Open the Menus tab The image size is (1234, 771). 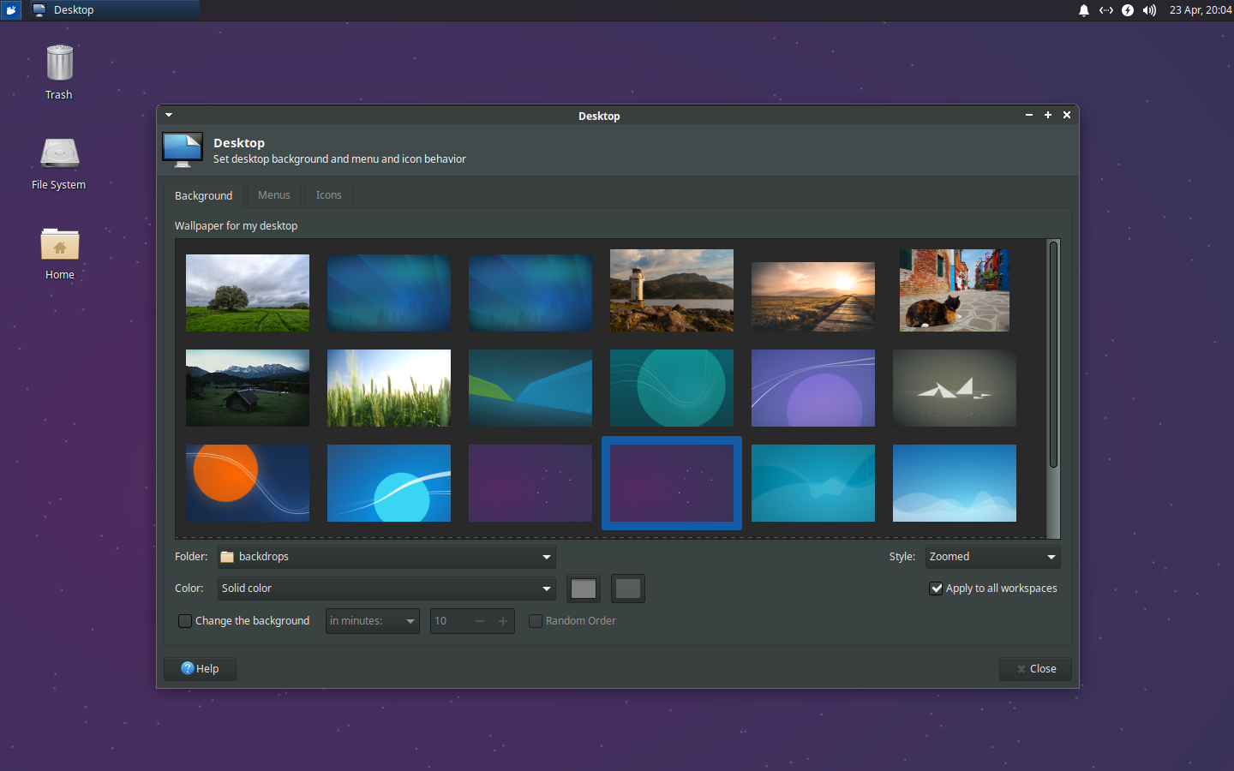273,195
